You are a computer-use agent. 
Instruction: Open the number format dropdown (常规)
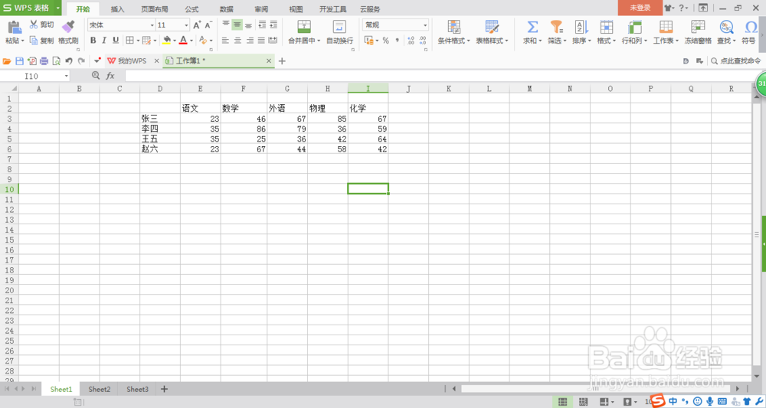(425, 25)
